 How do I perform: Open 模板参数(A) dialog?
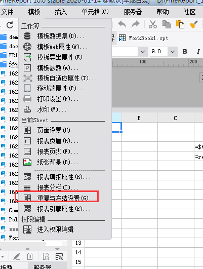58,68
